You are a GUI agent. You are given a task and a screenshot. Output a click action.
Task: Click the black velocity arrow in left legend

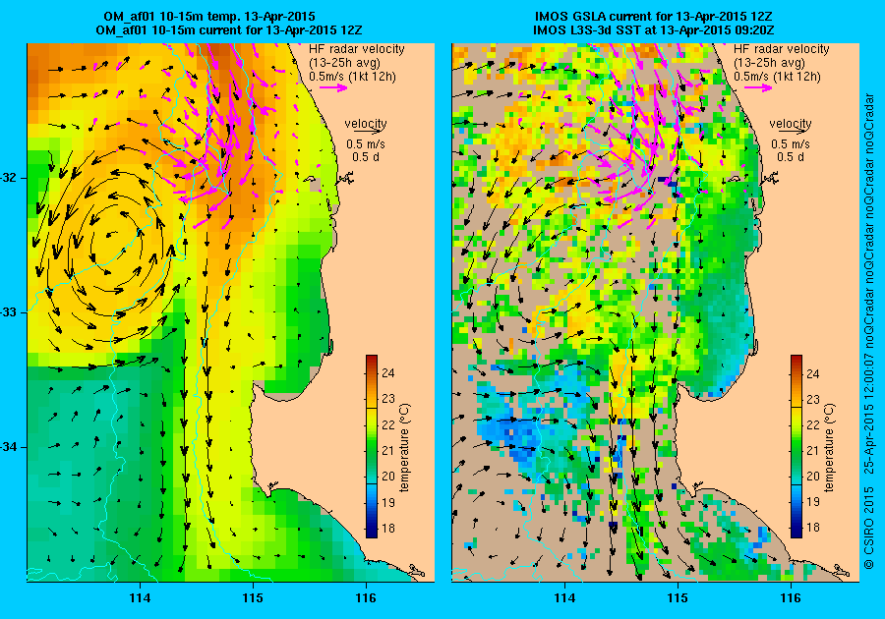(x=368, y=131)
